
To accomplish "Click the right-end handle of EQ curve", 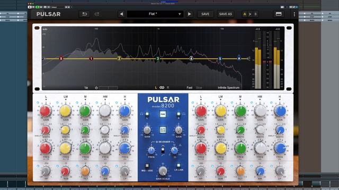I will tap(248, 59).
